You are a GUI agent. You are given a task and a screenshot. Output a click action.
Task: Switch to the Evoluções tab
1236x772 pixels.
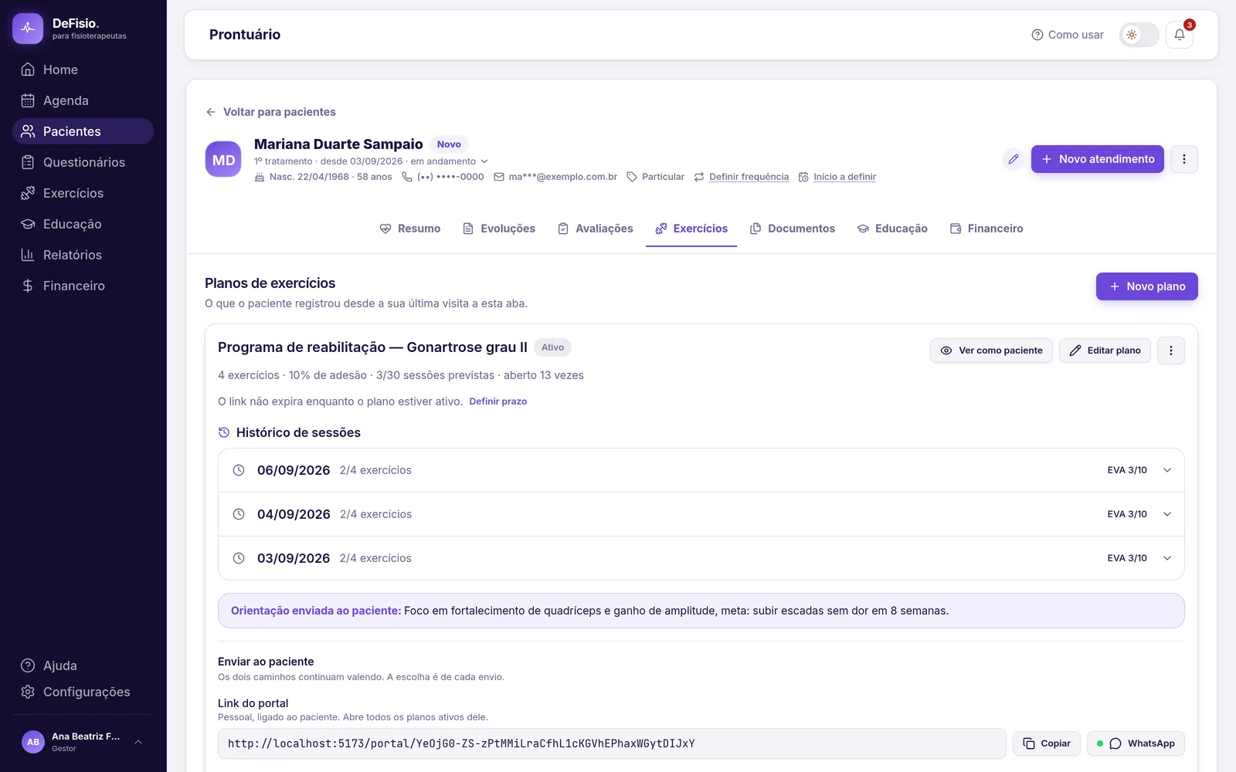499,229
